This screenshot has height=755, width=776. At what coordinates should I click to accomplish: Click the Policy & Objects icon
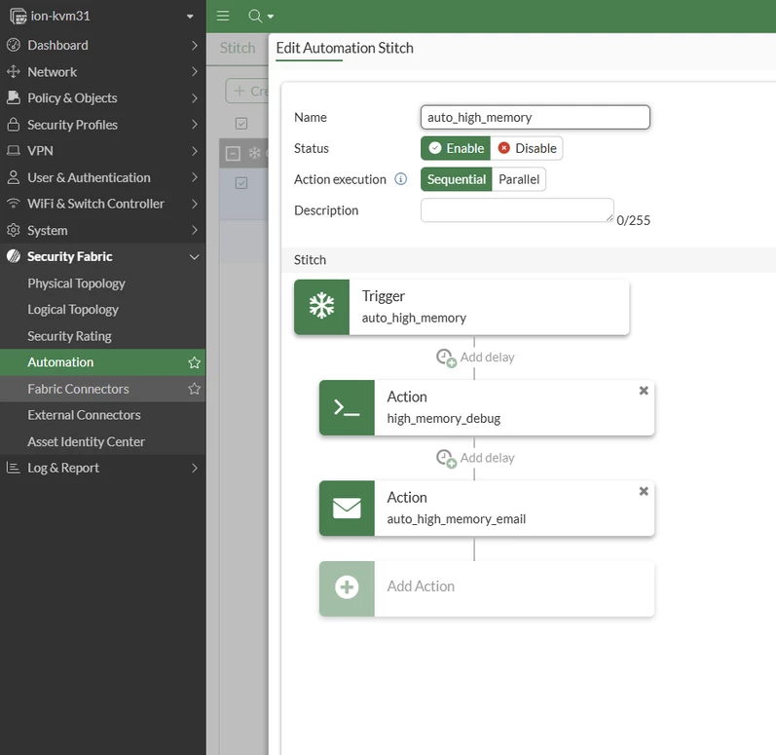(14, 97)
